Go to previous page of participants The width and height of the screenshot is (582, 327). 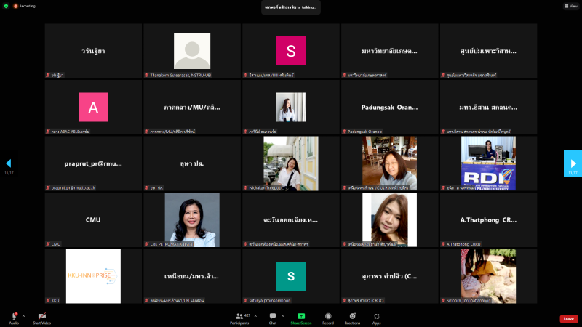(x=9, y=163)
